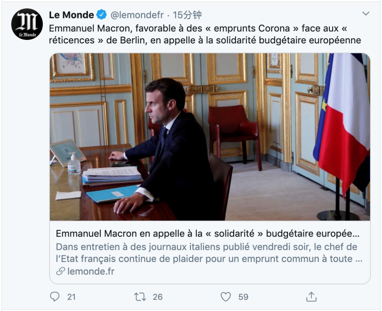Follow the lemonde.fr domain link
The image size is (382, 311).
click(91, 271)
